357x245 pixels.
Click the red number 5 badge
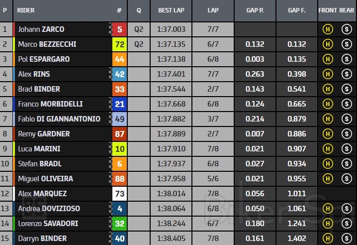point(120,29)
